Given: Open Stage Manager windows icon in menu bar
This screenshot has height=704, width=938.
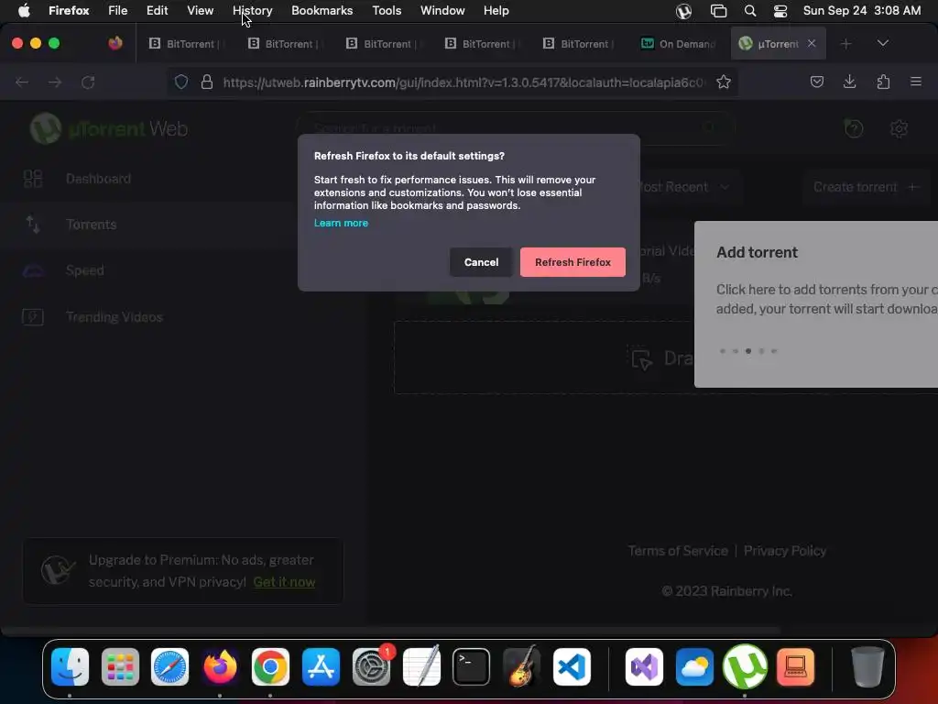Looking at the screenshot, I should click(x=718, y=11).
